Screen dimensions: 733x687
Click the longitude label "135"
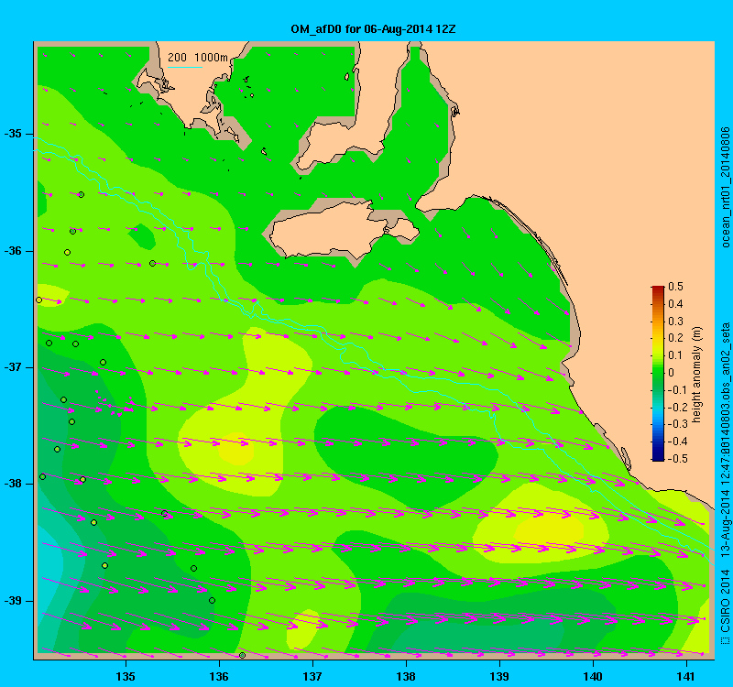126,677
